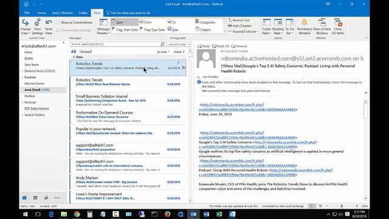The image size is (389, 219).
Task: Collapse the ribbon with the arrow
Action: pos(367,38)
